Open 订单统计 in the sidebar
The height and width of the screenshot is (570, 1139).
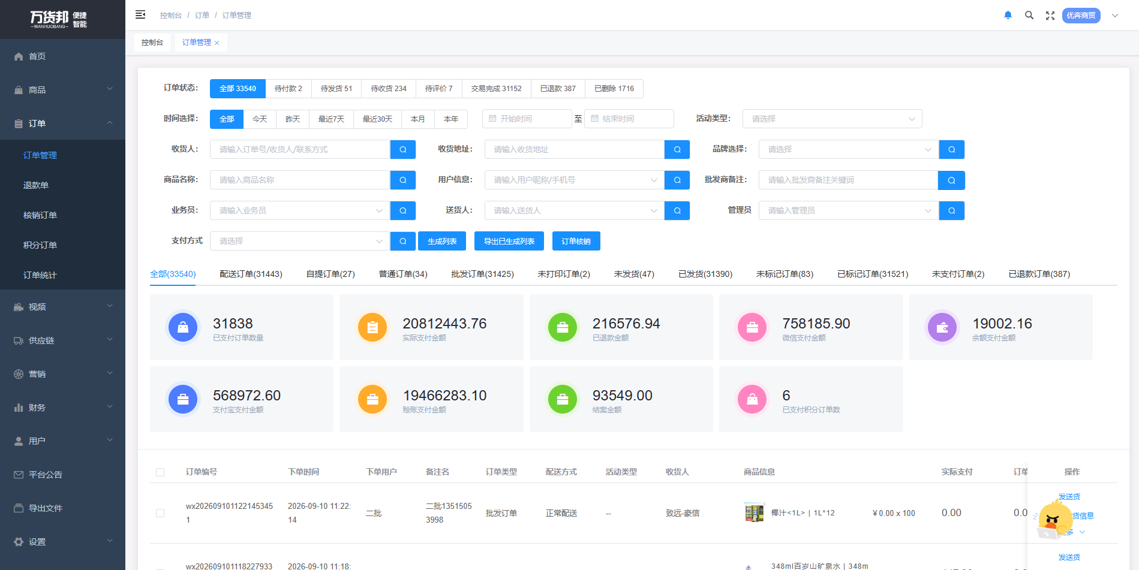[62, 275]
